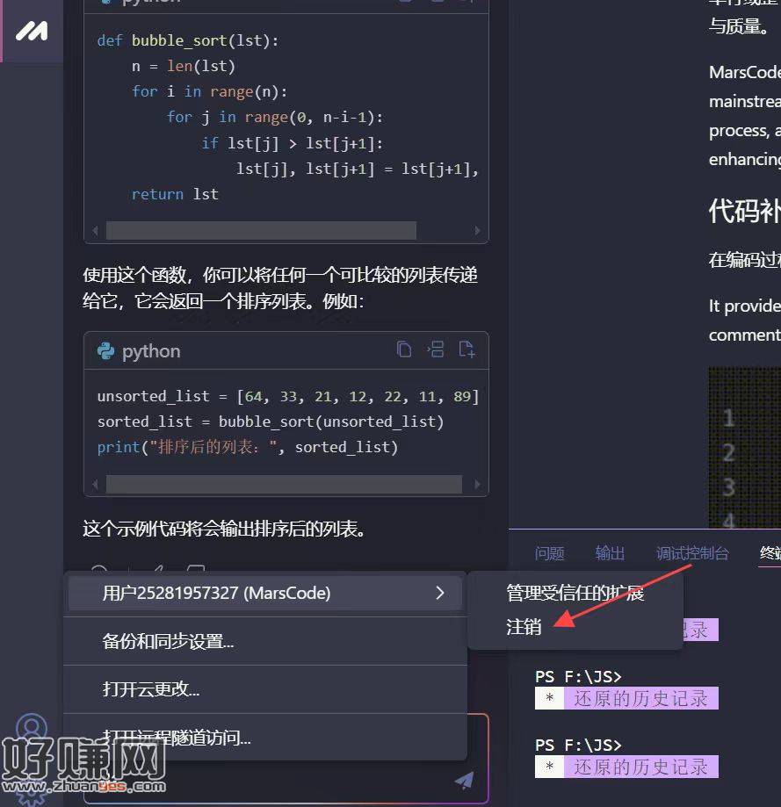Switch to the 问题 panel tab
The width and height of the screenshot is (781, 807).
(549, 553)
